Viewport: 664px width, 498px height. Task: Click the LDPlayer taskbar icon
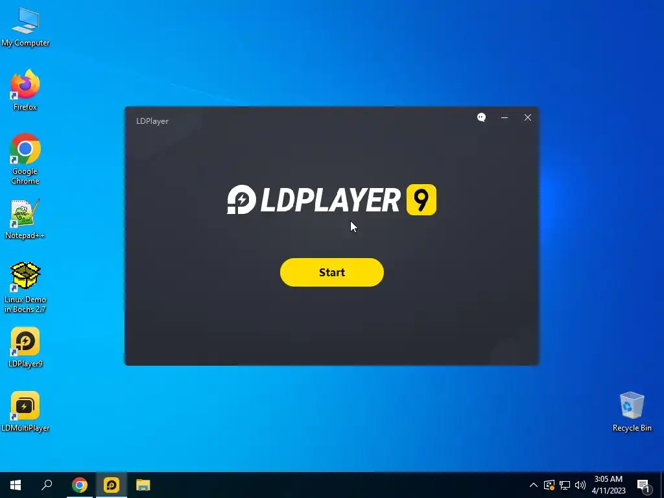(112, 485)
